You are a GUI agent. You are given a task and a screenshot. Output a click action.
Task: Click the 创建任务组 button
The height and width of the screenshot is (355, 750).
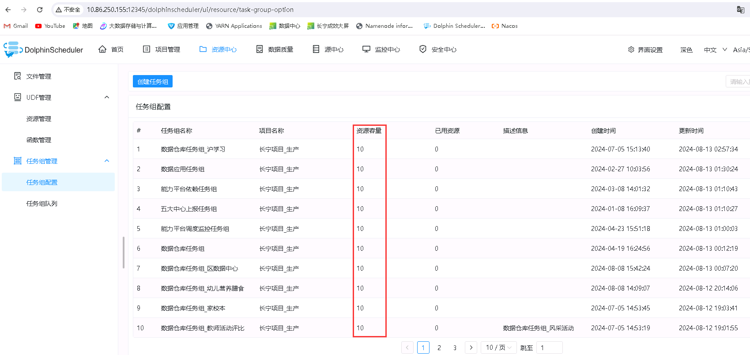153,82
